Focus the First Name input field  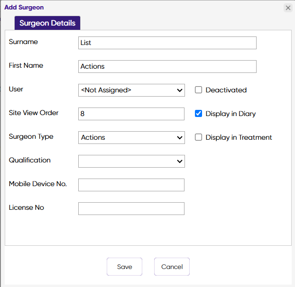tap(167, 66)
